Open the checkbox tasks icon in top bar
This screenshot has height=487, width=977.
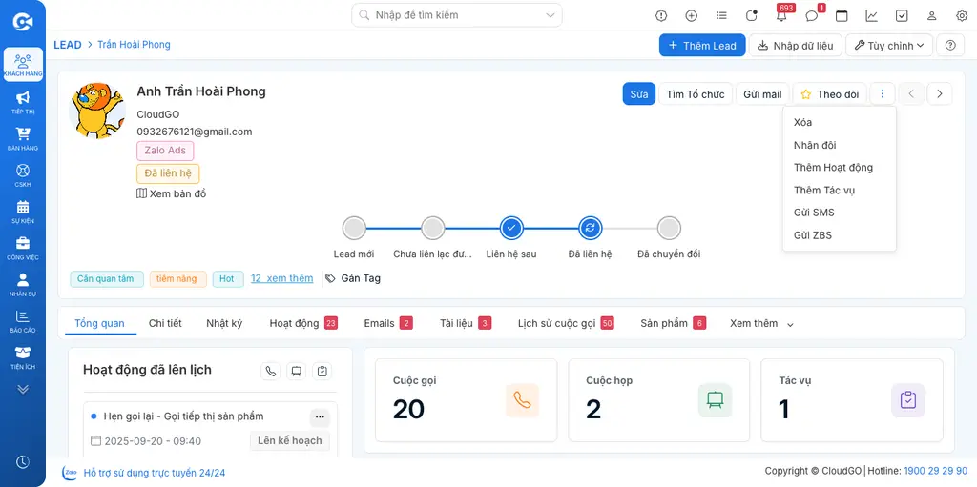902,15
